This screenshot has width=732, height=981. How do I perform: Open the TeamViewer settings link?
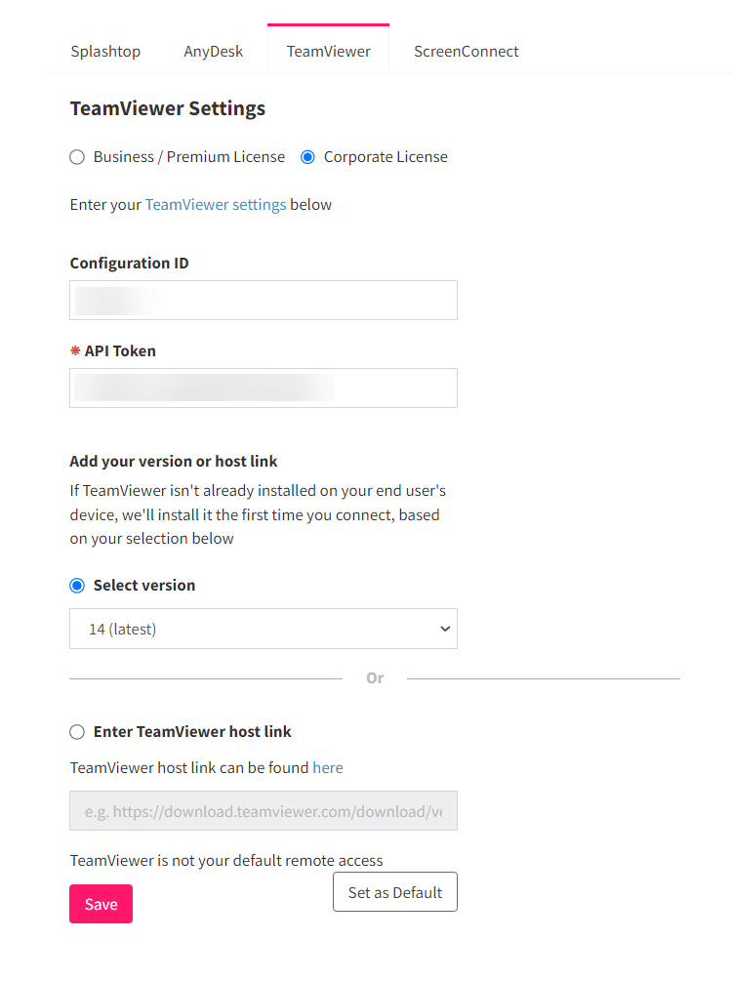tap(215, 204)
